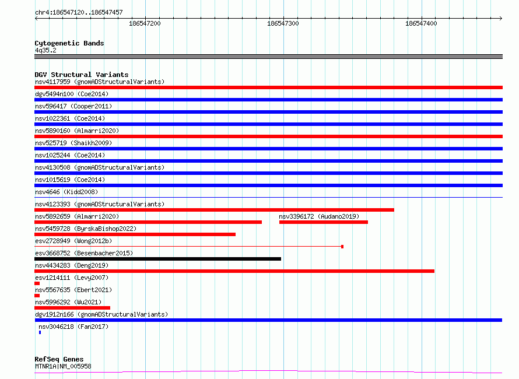Screen dimensions: 519x379
Task: Open variant esv1214111 (Levy2007) label
Action: (72, 278)
